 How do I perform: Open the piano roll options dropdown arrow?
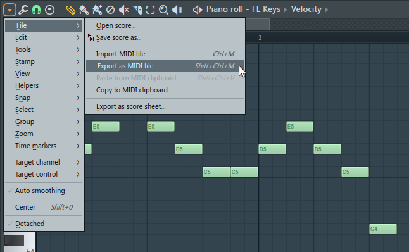pos(9,10)
